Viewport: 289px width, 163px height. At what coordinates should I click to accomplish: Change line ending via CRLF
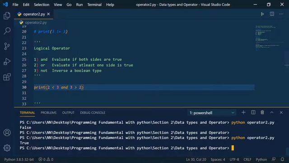tap(247, 159)
